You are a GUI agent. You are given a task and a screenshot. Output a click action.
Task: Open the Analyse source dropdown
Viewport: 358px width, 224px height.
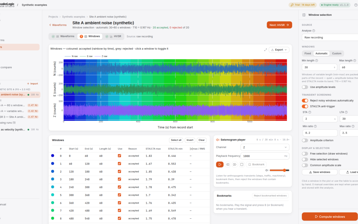[x=330, y=38]
